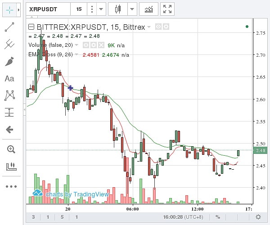
Task: Click the 06:00 time axis label
Action: tap(132, 209)
